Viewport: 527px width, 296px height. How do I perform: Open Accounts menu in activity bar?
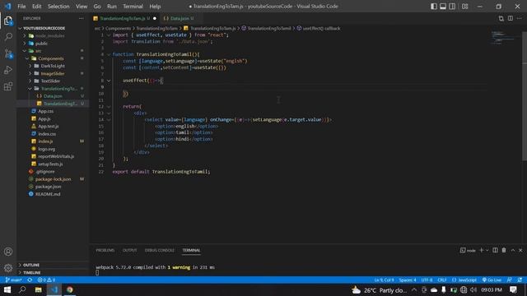point(8,252)
